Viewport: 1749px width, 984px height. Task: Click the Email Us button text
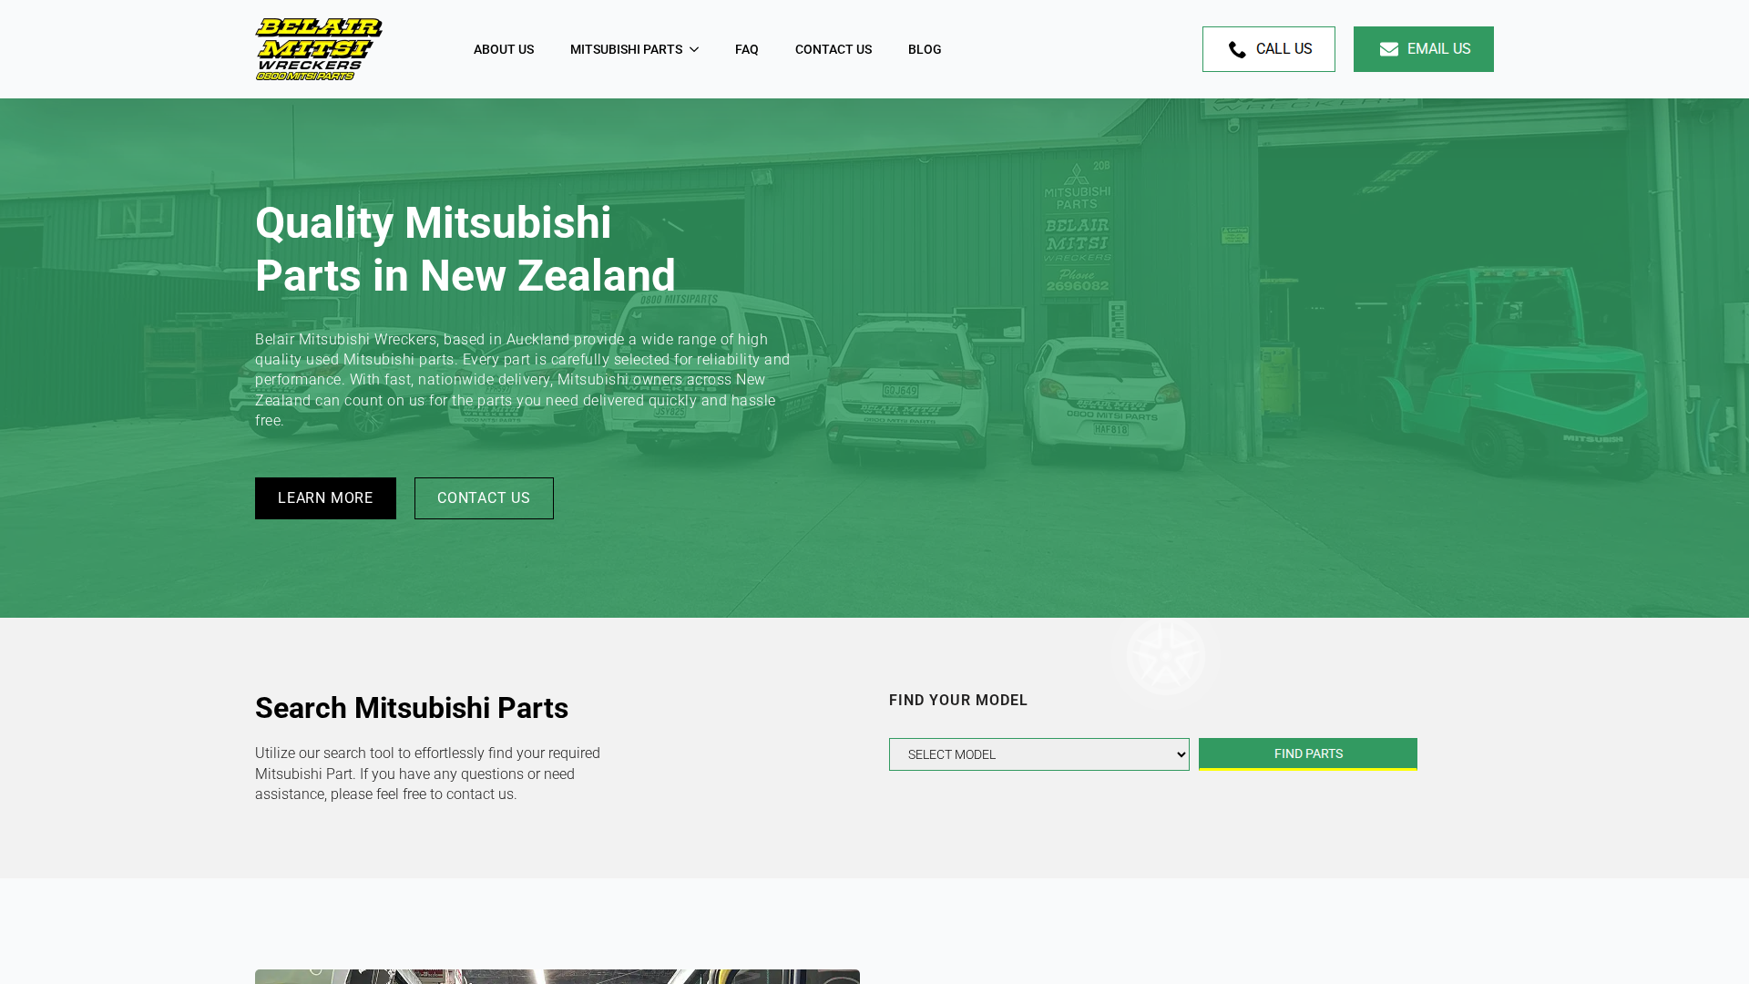pos(1438,49)
